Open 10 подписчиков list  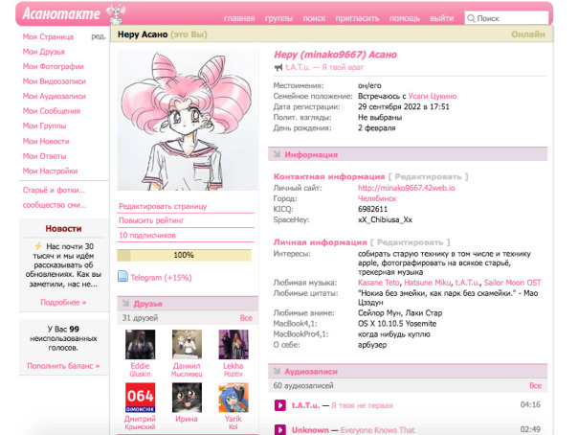147,235
